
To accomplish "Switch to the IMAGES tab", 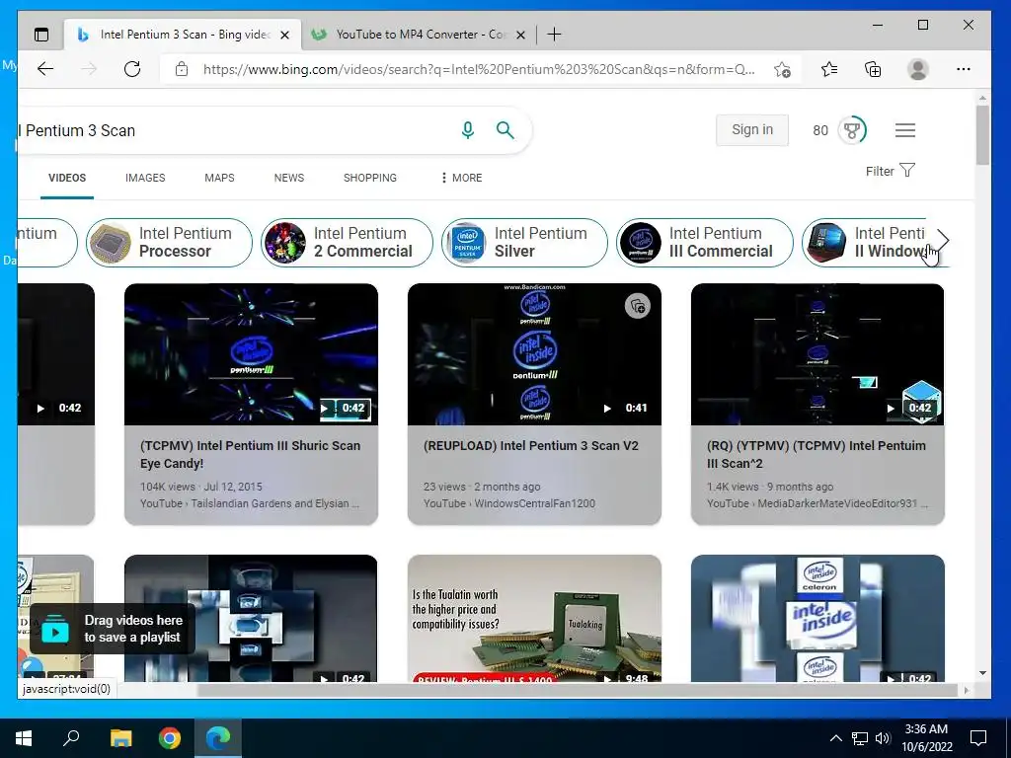I will click(145, 178).
